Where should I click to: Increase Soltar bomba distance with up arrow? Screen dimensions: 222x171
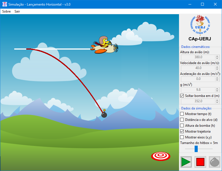click(x=217, y=100)
